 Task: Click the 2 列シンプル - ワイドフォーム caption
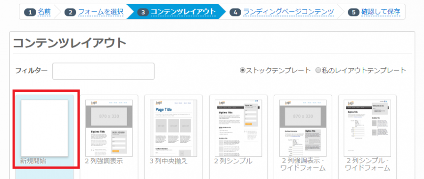pyautogui.click(x=368, y=165)
